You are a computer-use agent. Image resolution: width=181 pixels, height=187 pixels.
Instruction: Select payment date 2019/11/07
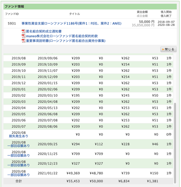point(48,71)
